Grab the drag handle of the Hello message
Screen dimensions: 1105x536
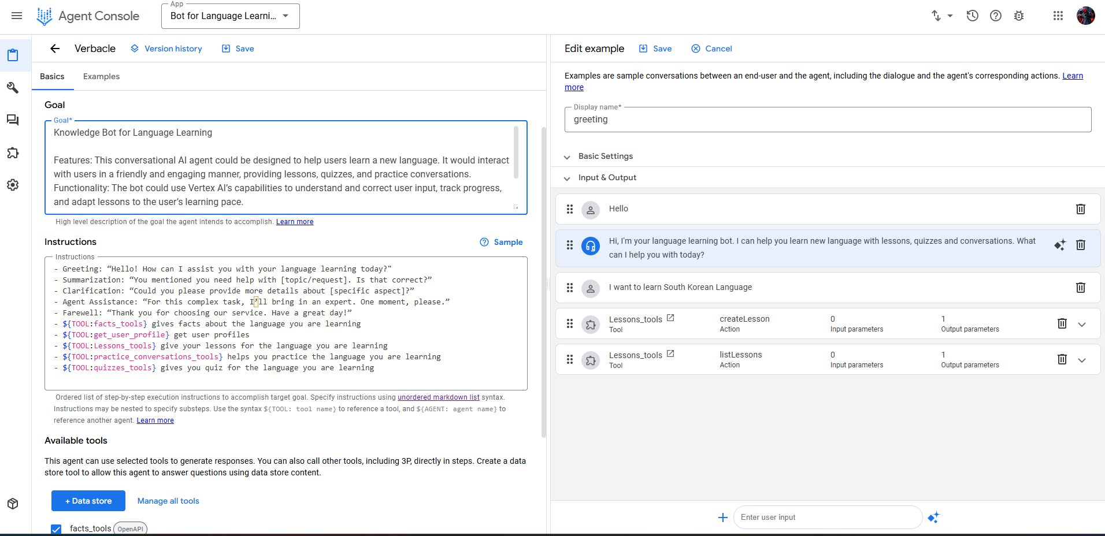click(x=570, y=209)
